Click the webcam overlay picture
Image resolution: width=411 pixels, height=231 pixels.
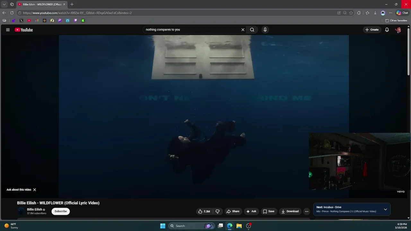click(360, 161)
